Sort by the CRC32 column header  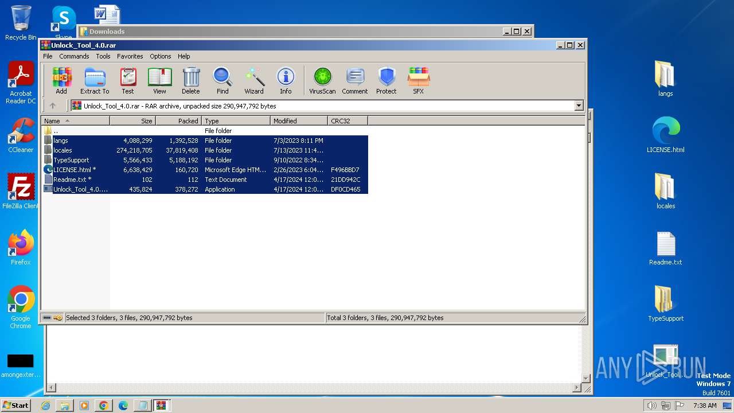point(348,121)
